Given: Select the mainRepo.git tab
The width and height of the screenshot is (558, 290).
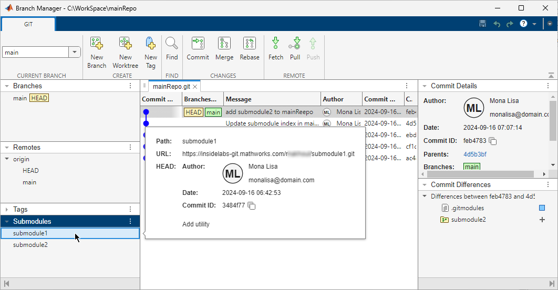Looking at the screenshot, I should (171, 87).
